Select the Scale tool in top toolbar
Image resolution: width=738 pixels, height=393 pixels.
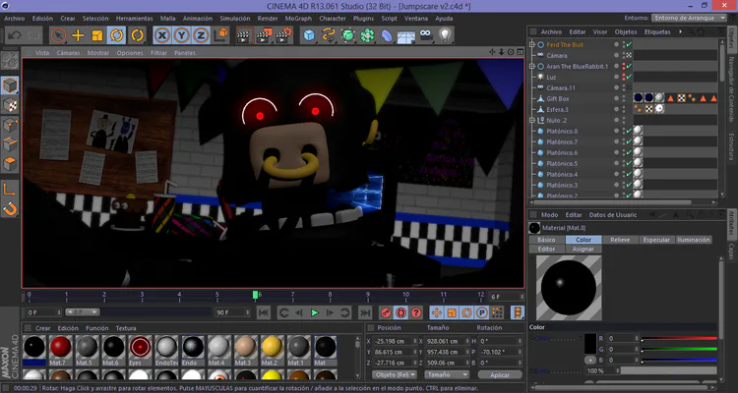tap(97, 35)
